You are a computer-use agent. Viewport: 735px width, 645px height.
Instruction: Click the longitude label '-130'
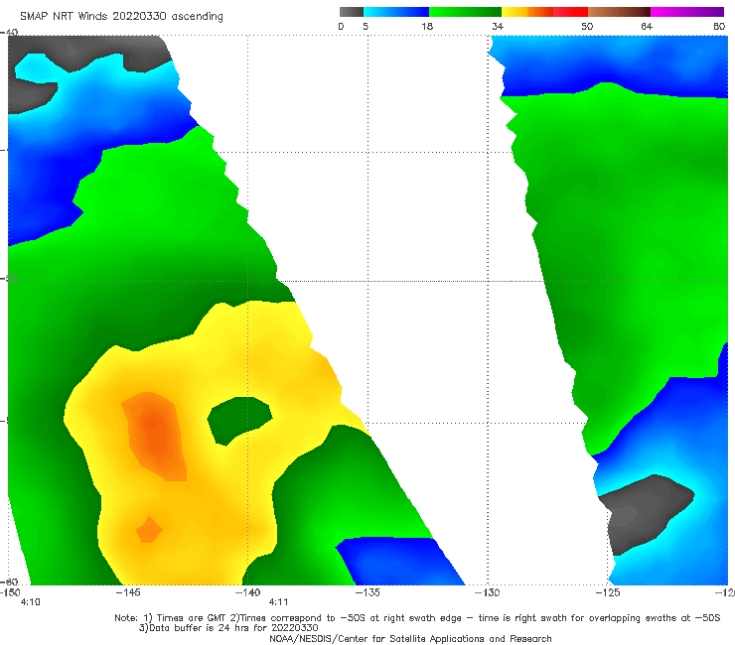488,592
